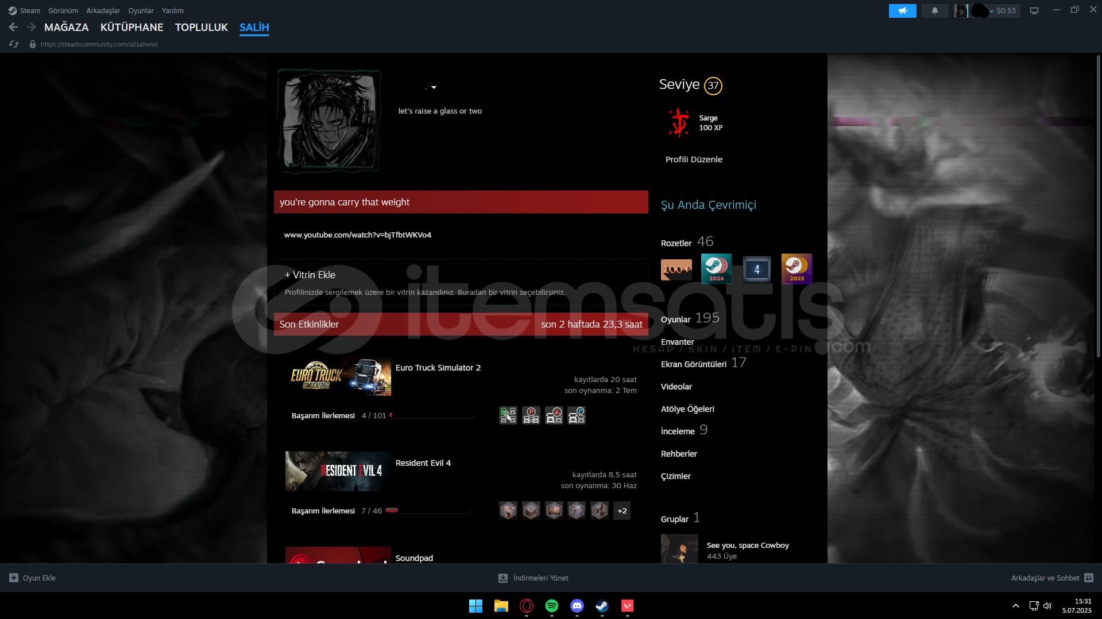Reload the page with refresh icon

tap(14, 44)
